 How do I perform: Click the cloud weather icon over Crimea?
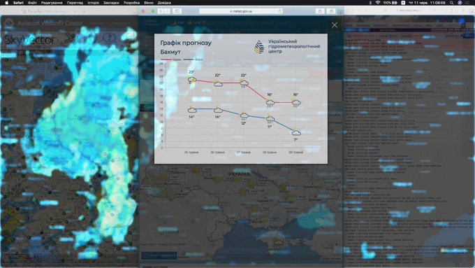279,242
